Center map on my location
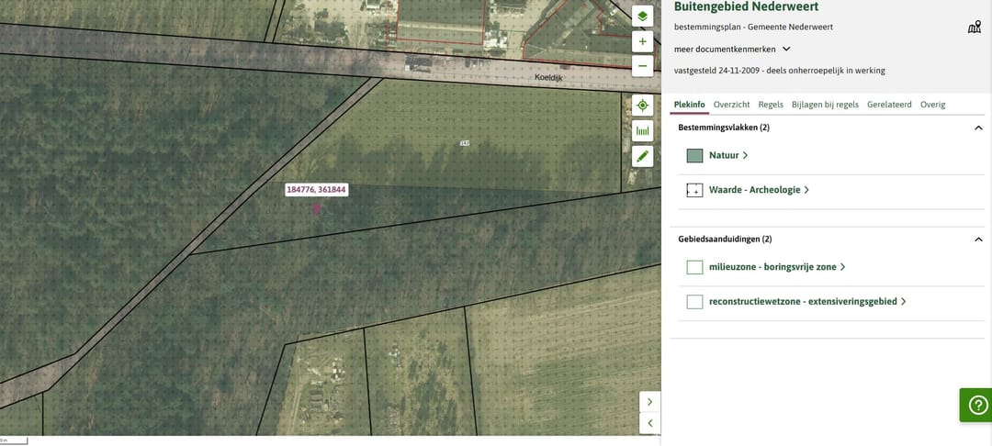 click(642, 106)
